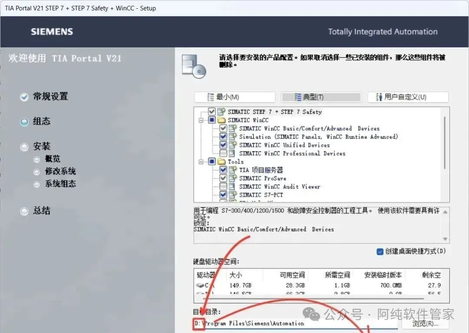This screenshot has height=333, width=469.
Task: Select the 典型(T) typical configuration button
Action: click(x=321, y=97)
